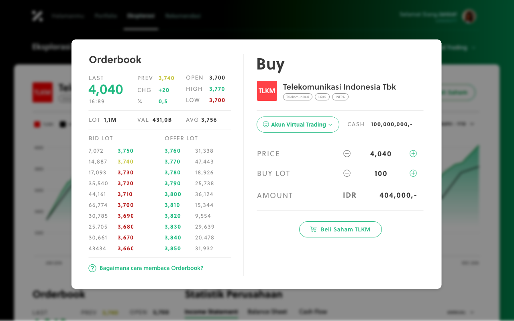The height and width of the screenshot is (321, 514).
Task: Click offer price 3,770 in offer list
Action: 173,162
